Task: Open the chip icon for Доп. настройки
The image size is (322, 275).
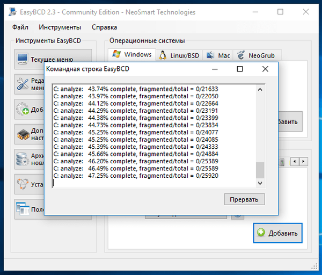Action: point(23,134)
